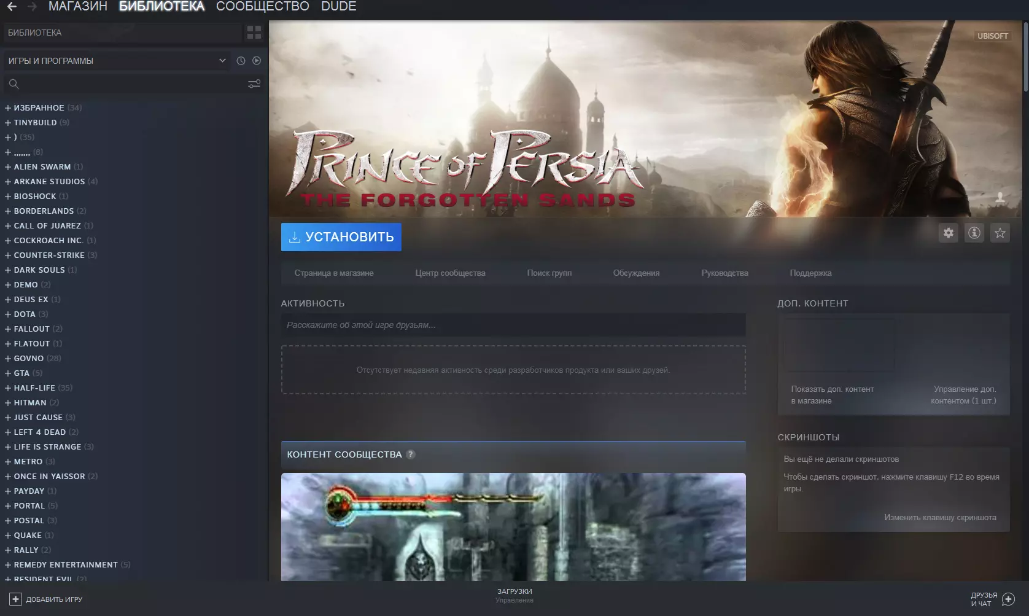Select the Left 4 Dead collection row

(134, 432)
